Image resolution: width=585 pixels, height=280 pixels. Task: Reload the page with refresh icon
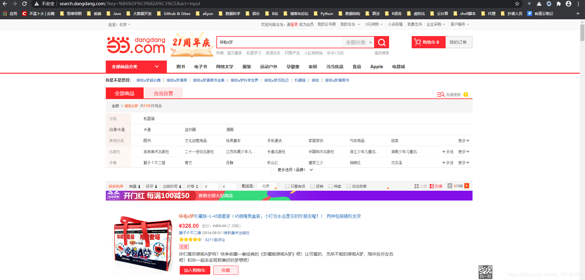[24, 4]
